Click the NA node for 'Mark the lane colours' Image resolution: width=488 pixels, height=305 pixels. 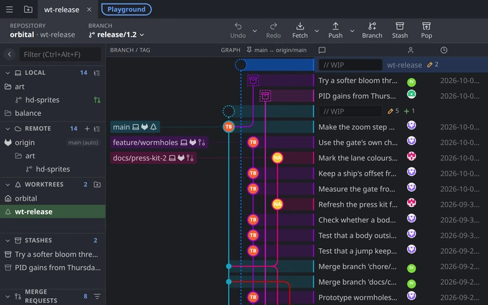click(277, 158)
